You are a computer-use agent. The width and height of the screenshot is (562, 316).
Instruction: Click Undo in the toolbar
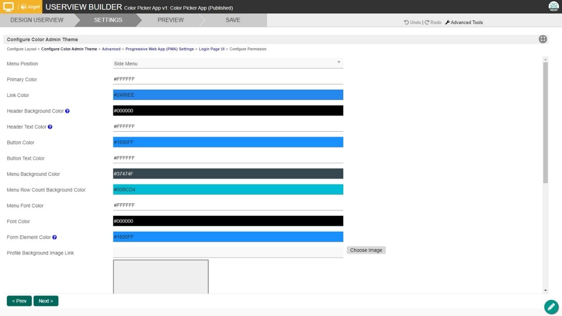coord(412,22)
